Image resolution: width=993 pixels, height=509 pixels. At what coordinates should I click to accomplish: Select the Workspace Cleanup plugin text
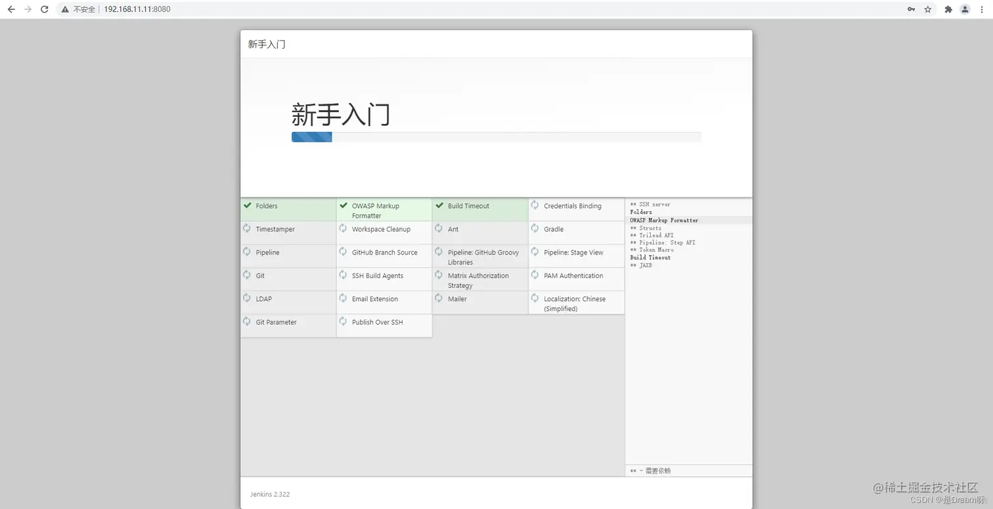[381, 230]
